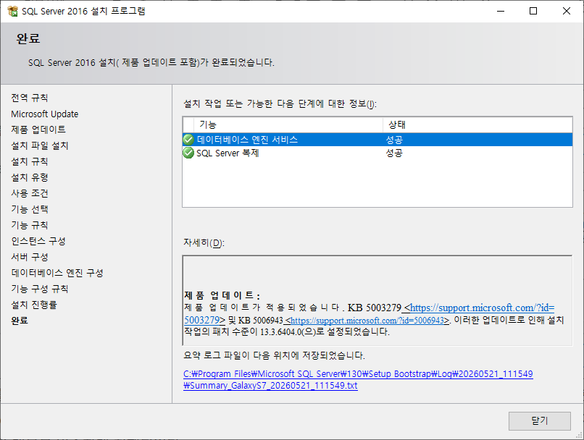Open the support link with id=5006943
584x440 pixels.
tap(367, 321)
